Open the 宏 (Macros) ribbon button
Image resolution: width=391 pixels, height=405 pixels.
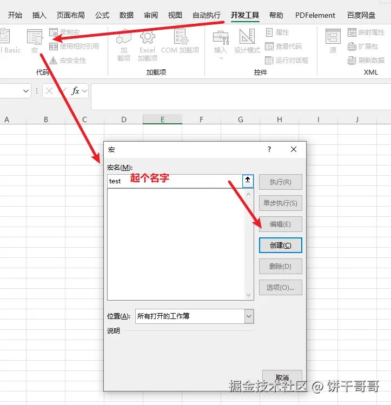pyautogui.click(x=35, y=41)
